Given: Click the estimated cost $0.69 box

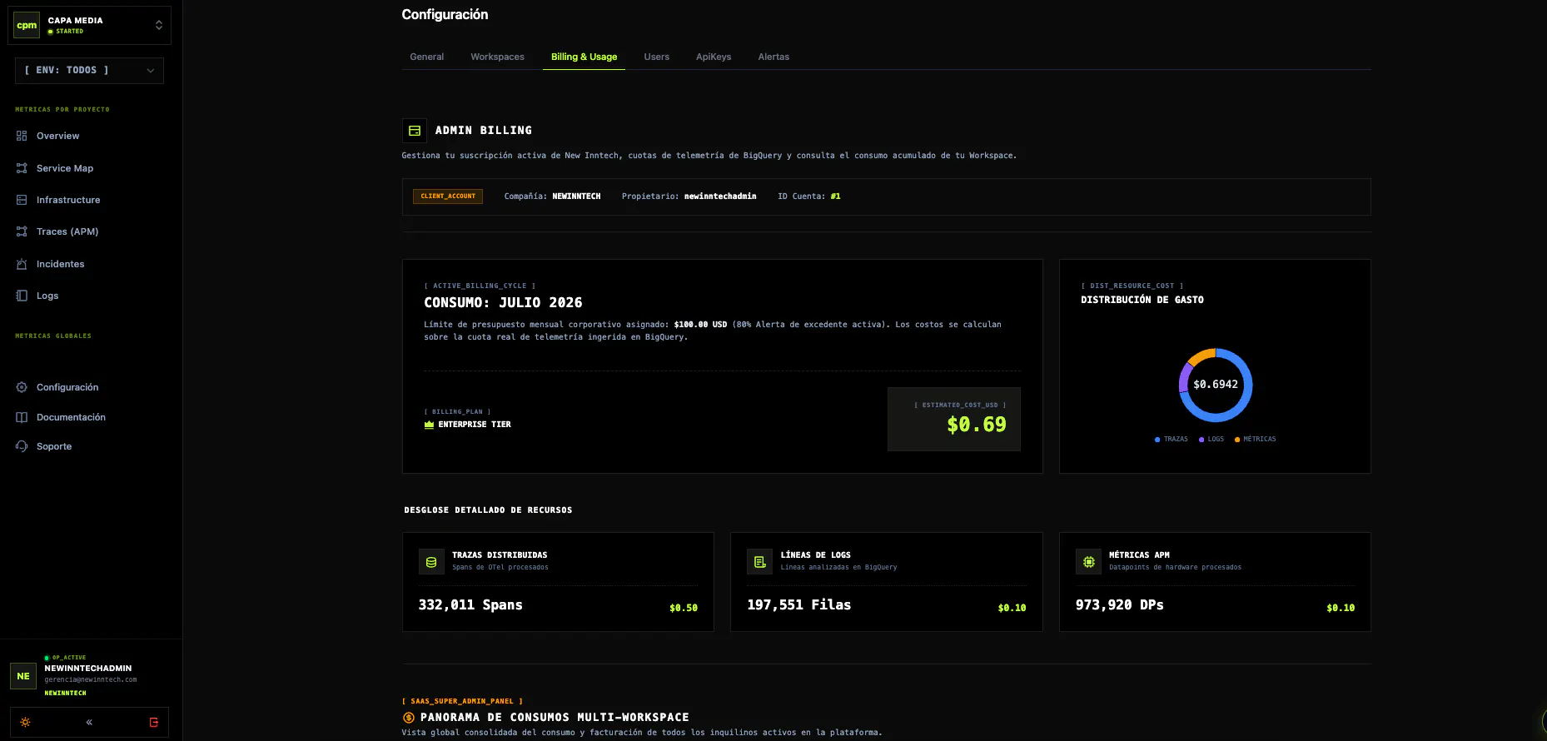Looking at the screenshot, I should (x=954, y=420).
